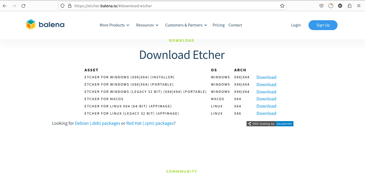This screenshot has width=365, height=180.
Task: Click the ARCH column header
Action: pyautogui.click(x=240, y=70)
